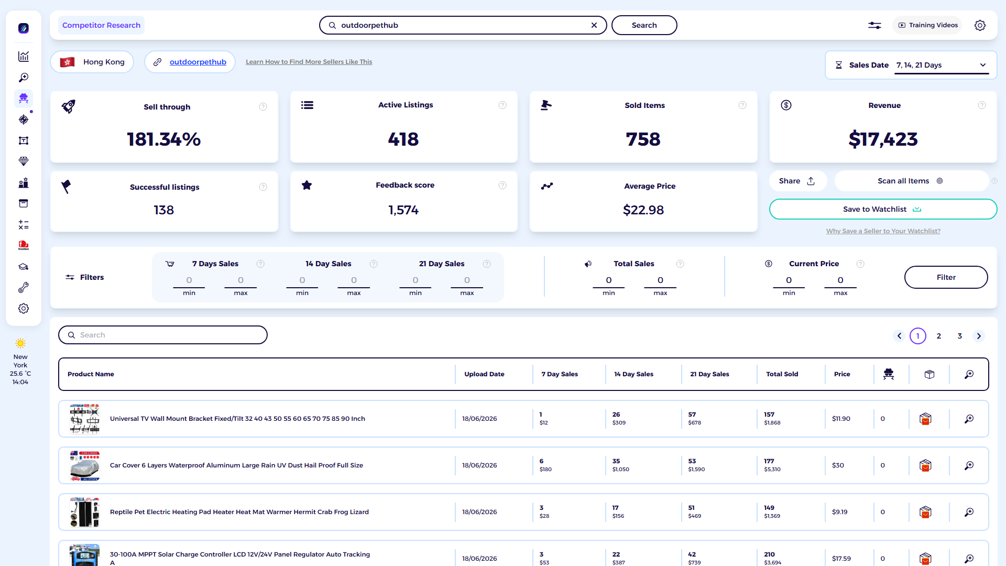Click the Search button
1006x566 pixels.
point(644,25)
